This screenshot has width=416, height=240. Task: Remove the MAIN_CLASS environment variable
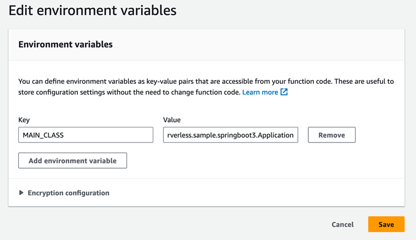coord(331,135)
